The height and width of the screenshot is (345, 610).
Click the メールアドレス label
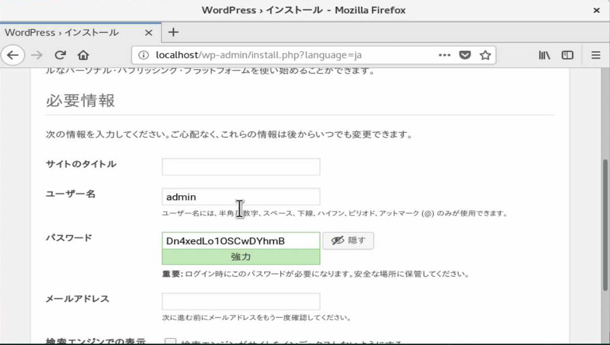[x=78, y=299]
